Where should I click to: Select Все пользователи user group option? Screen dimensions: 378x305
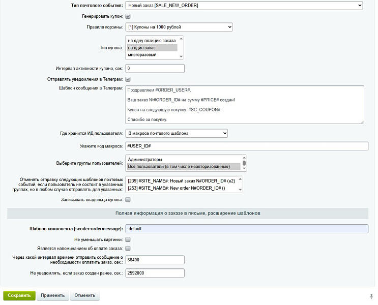184,166
